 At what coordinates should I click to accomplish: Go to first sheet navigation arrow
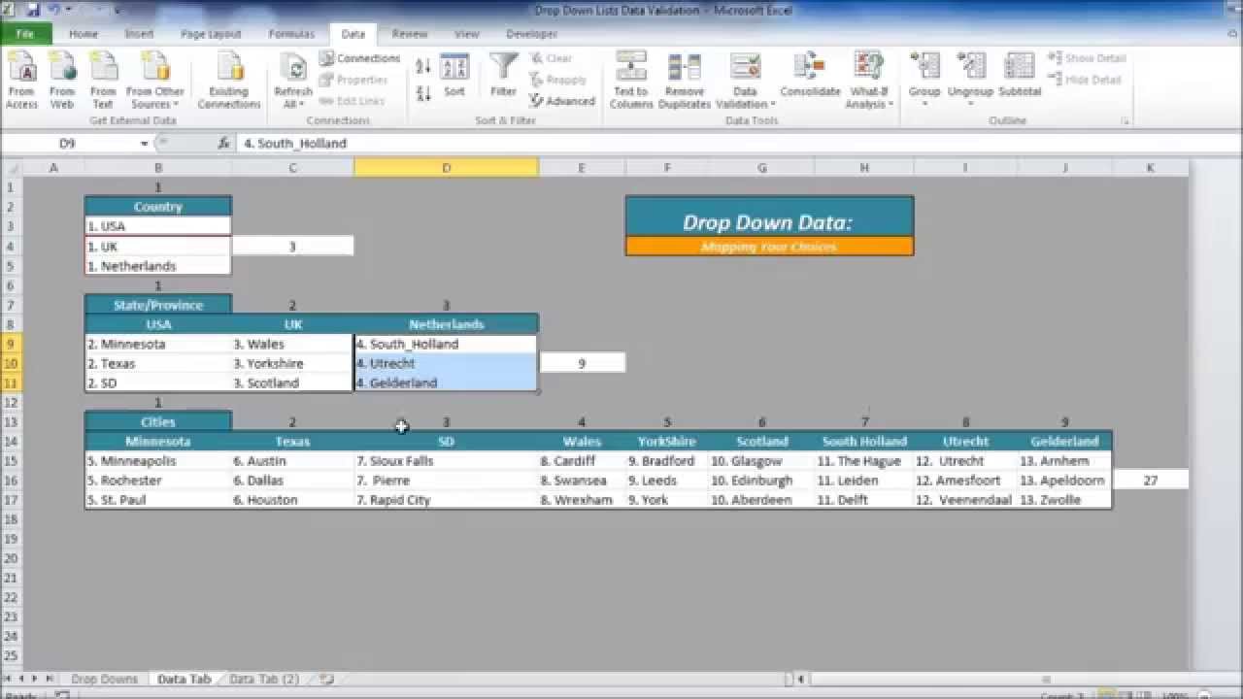tap(9, 679)
